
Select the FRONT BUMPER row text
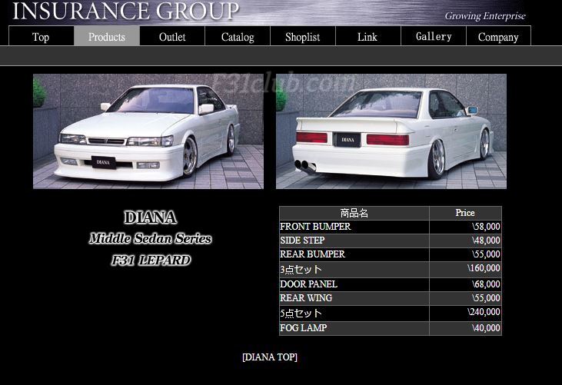315,227
